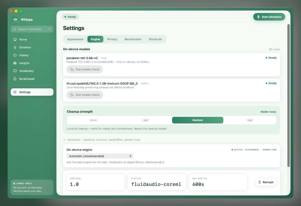Click the Search transcripts field
Viewport: 301px width, 206px height.
[x=32, y=29]
